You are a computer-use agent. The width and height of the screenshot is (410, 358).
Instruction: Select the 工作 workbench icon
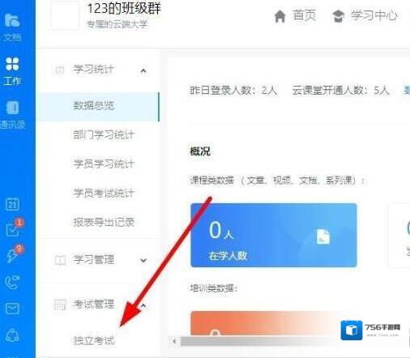click(12, 71)
